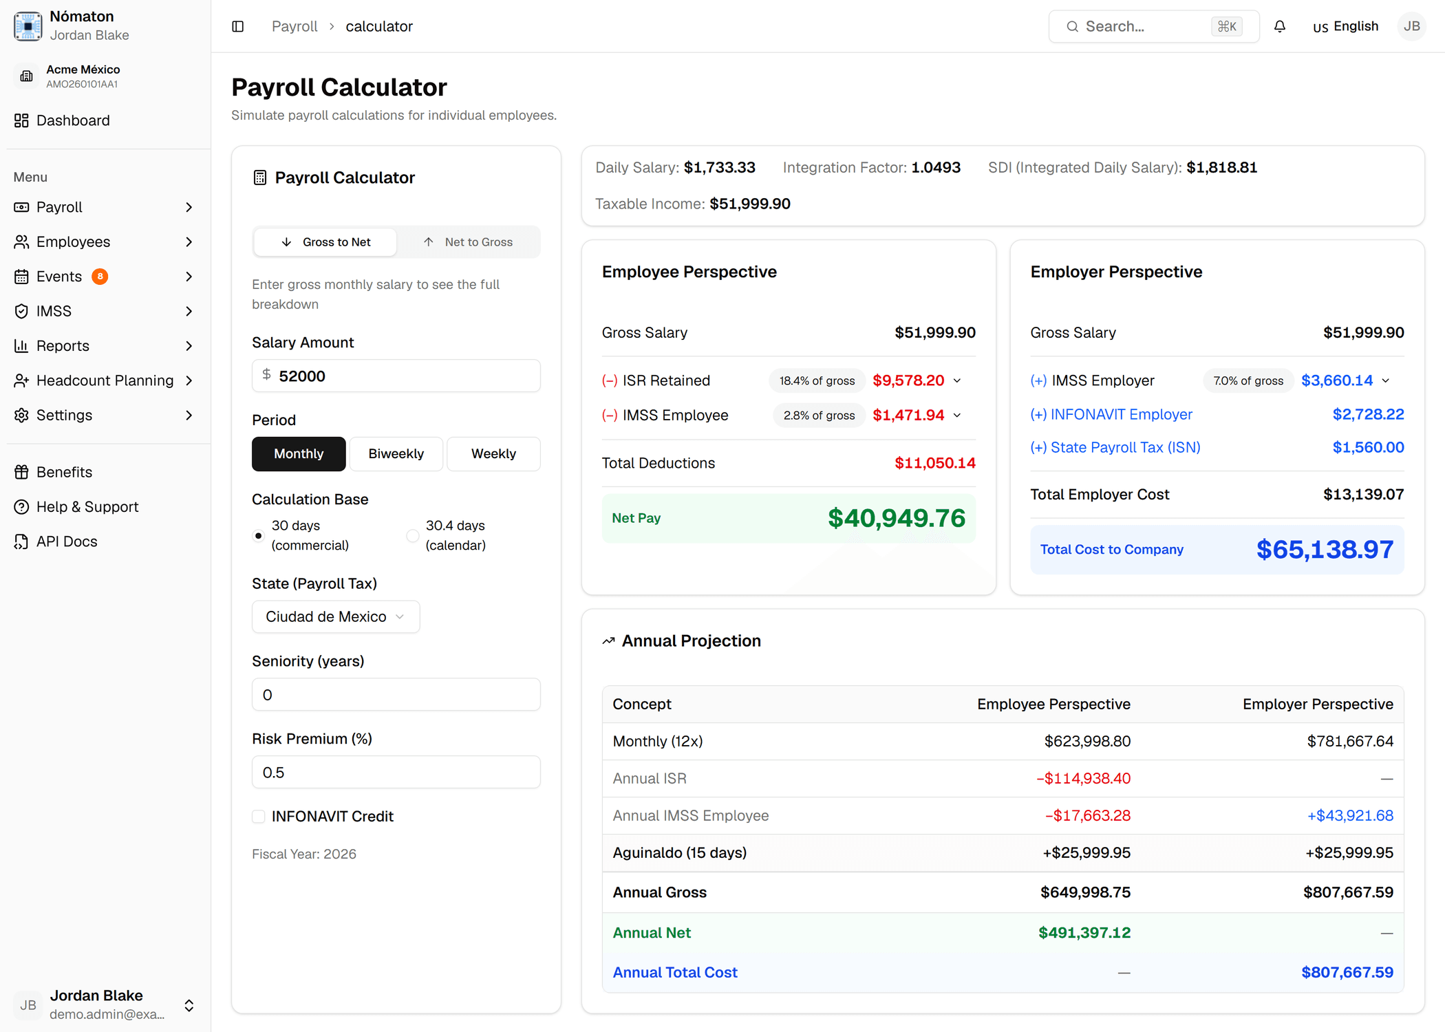Image resolution: width=1445 pixels, height=1032 pixels.
Task: Open Help & Support icon
Action: pyautogui.click(x=21, y=507)
